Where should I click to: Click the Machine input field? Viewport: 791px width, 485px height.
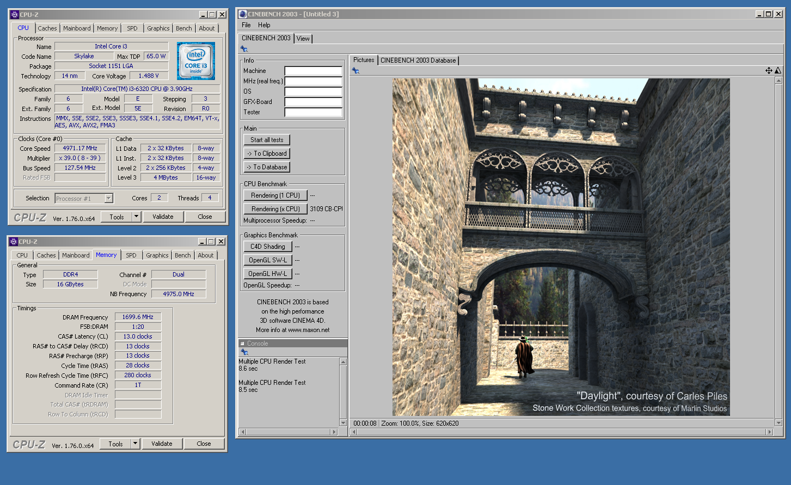[314, 71]
